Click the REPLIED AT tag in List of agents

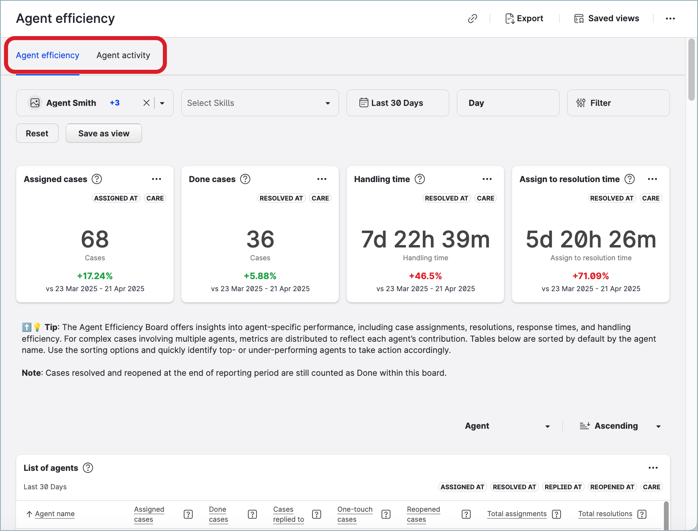pos(563,487)
